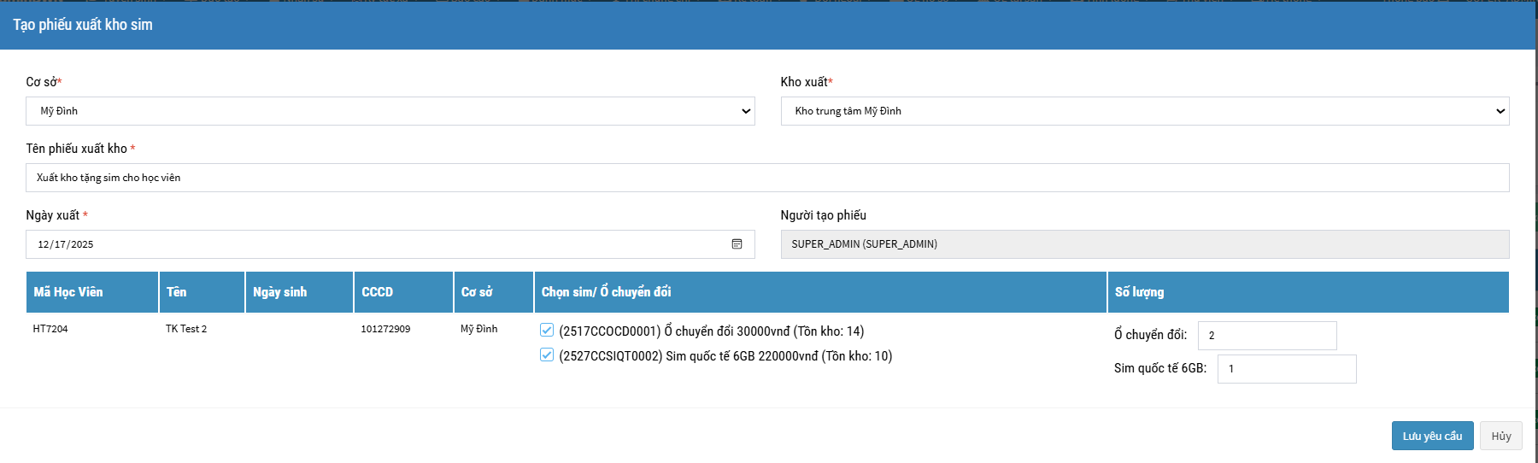
Task: Click the CCCD column header
Action: tap(377, 292)
